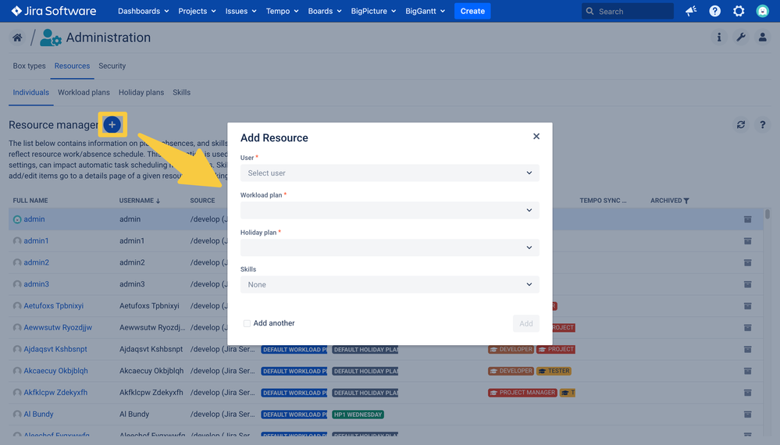Viewport: 780px width, 445px height.
Task: Open the admin1 resource link
Action: pos(37,240)
